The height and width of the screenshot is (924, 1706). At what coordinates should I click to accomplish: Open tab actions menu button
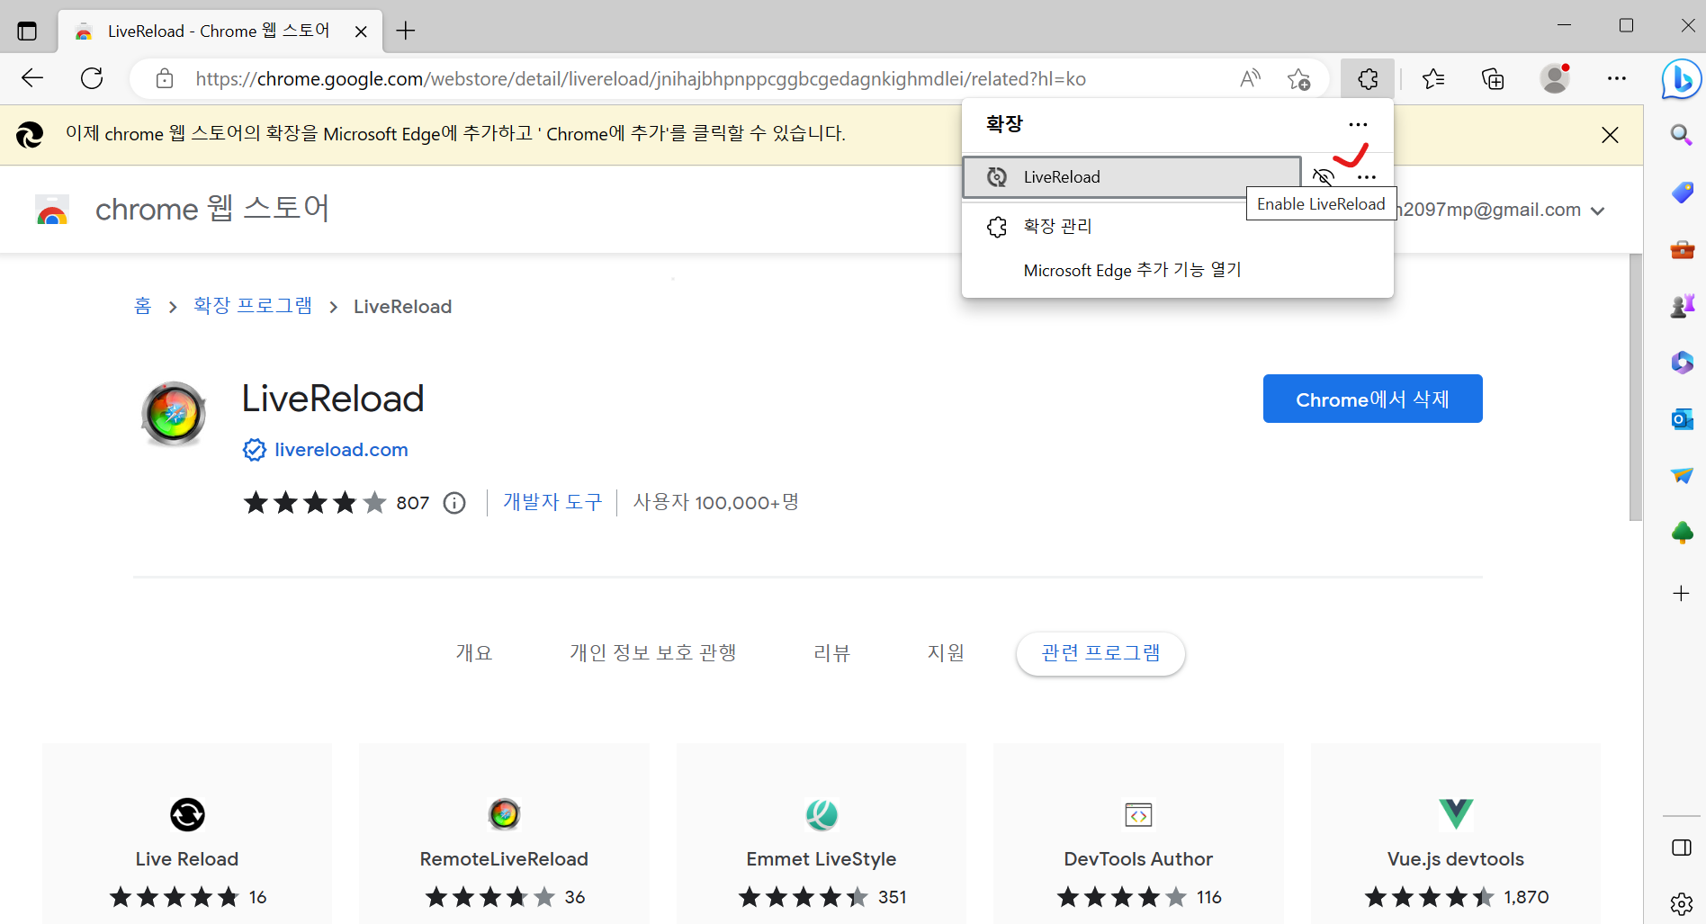pos(27,31)
